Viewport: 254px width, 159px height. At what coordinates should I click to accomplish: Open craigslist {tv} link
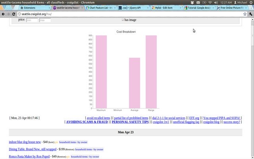click(x=161, y=122)
